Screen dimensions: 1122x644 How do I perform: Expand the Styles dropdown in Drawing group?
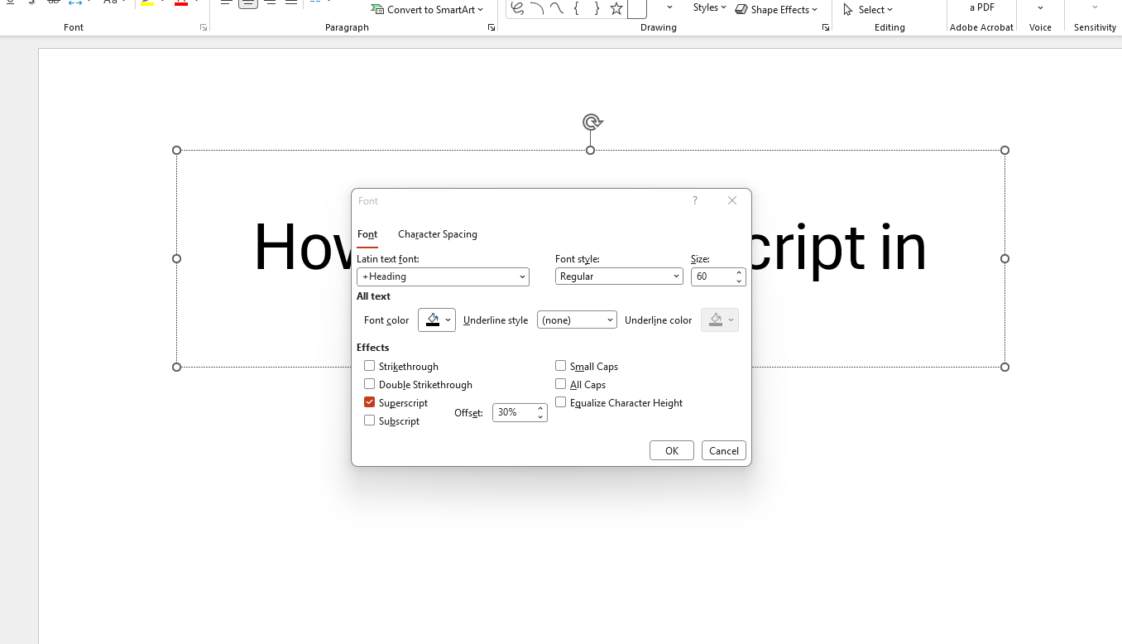[x=710, y=8]
